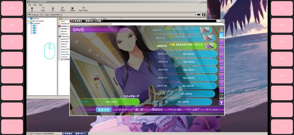The width and height of the screenshot is (294, 135).
Task: Switch to save page P9
Action: coord(221,89)
